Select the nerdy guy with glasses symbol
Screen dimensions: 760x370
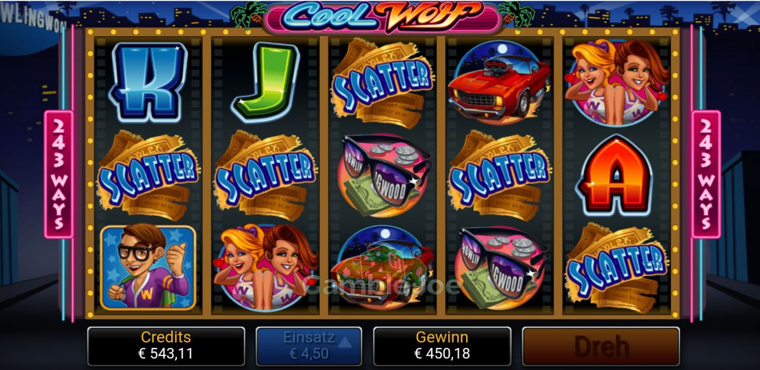click(x=148, y=267)
